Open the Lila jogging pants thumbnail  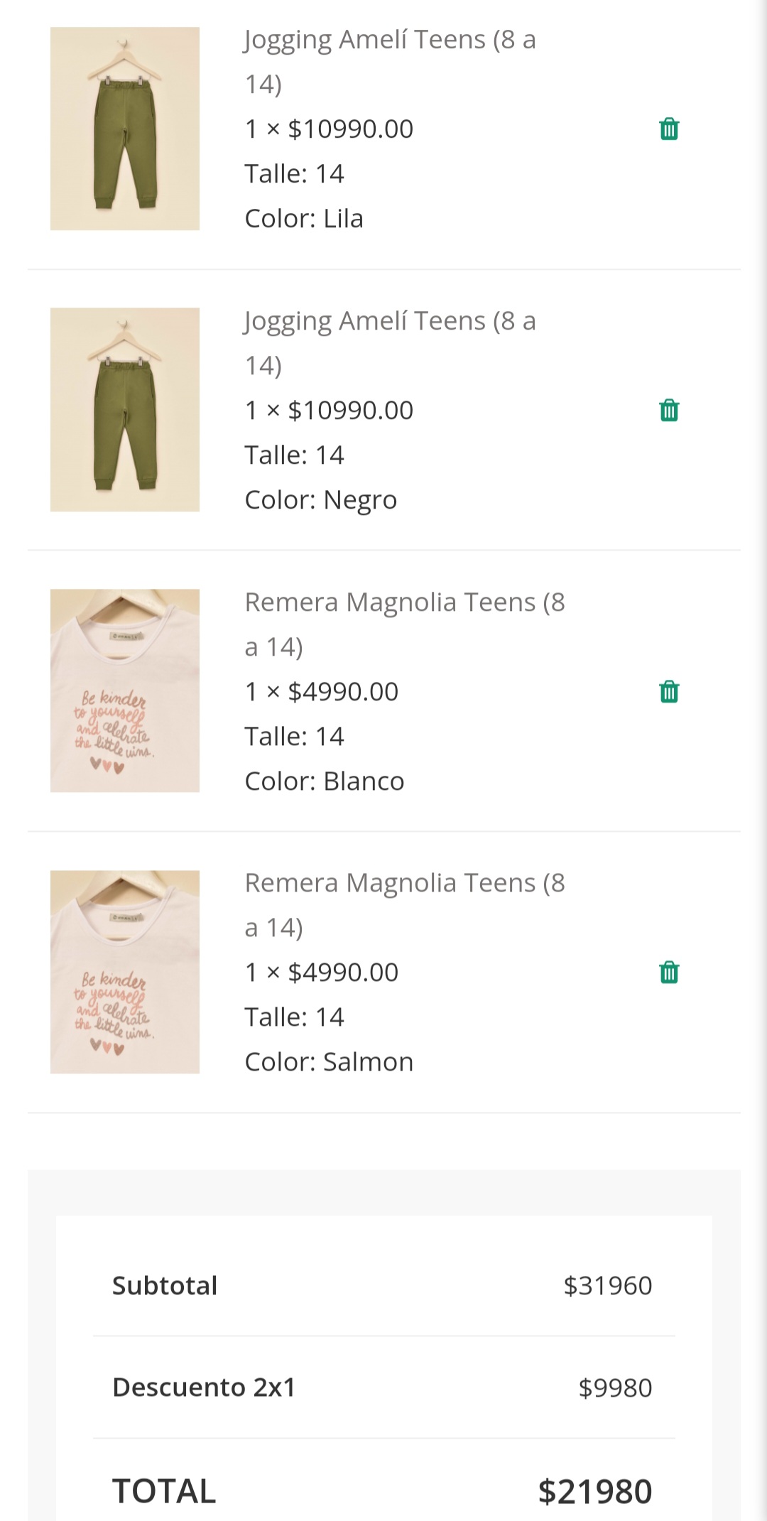125,129
